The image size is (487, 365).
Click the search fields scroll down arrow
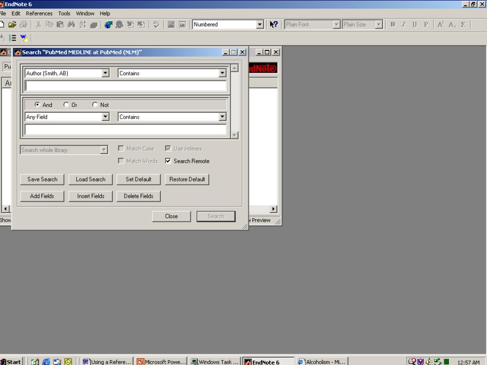tap(234, 135)
